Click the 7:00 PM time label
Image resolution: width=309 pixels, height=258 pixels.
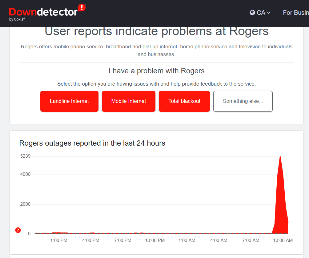pos(123,240)
